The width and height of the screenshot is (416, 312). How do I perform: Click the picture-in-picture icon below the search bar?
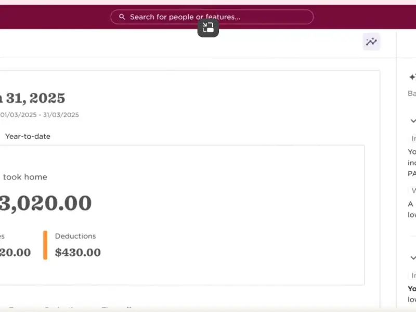(208, 28)
